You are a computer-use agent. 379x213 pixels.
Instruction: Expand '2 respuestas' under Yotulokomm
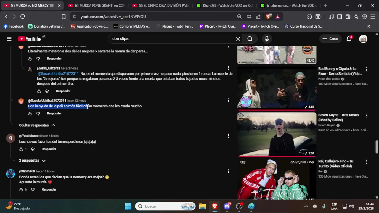[32, 160]
